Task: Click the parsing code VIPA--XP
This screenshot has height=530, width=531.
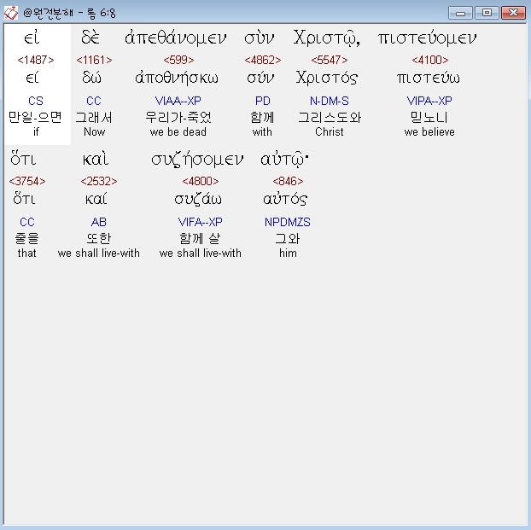Action: pos(429,101)
